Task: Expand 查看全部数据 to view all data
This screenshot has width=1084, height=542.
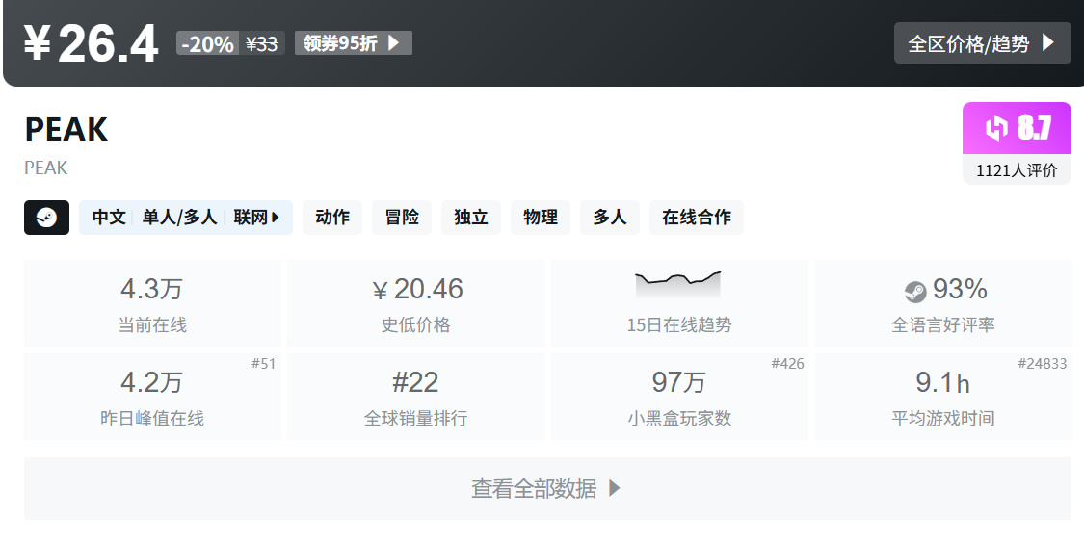Action: click(547, 488)
